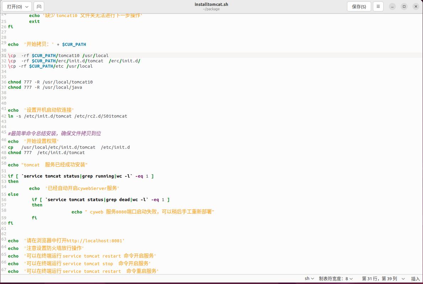Click 'chmod 777 -R /usr/local/tomcat10' line
The width and height of the screenshot is (423, 284).
pyautogui.click(x=50, y=82)
